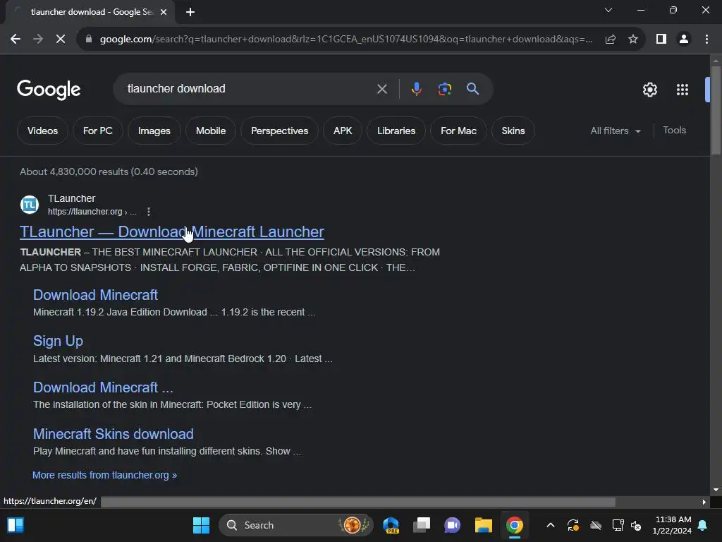Open the Sign Up sitelink
This screenshot has width=722, height=542.
point(58,341)
